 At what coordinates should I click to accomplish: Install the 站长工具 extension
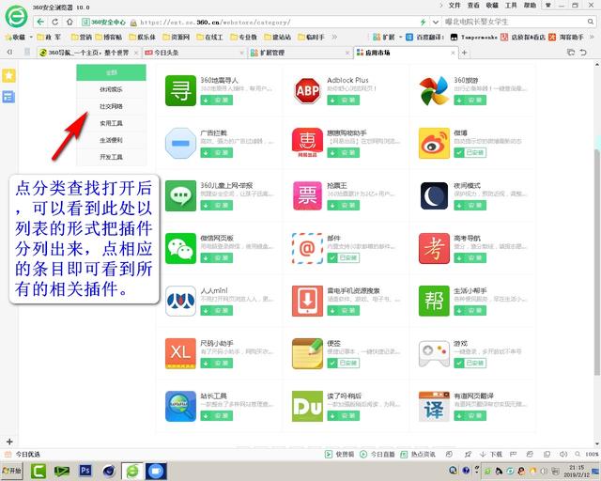217,415
